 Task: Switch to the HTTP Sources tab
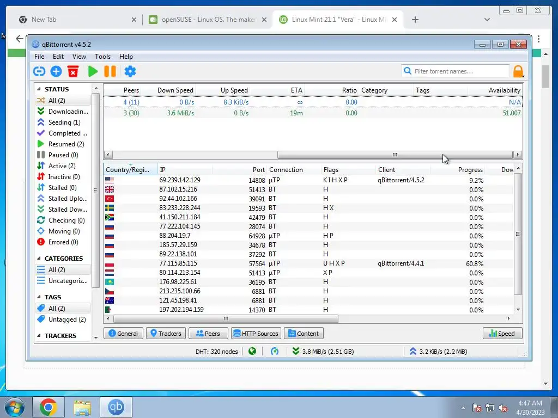click(x=256, y=334)
